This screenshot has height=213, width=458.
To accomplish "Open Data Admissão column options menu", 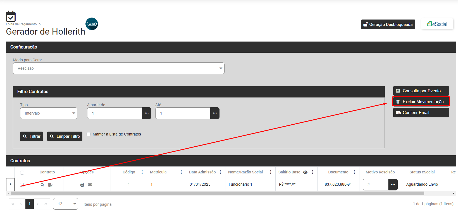I will pos(220,172).
